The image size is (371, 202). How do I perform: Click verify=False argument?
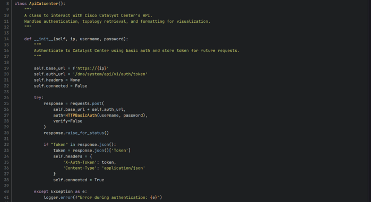[67, 121]
